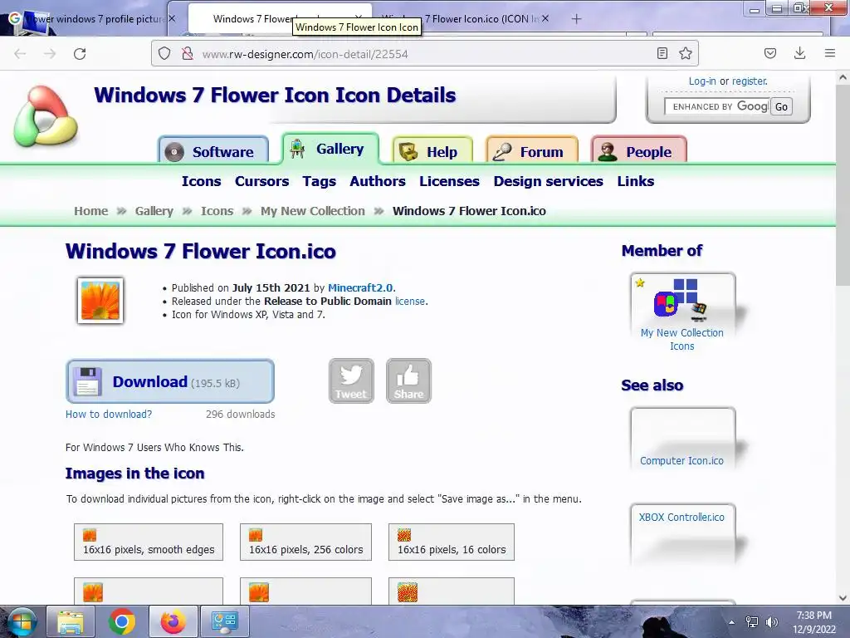Open author Minecraft2.0 profile link
This screenshot has width=850, height=638.
[x=362, y=287]
